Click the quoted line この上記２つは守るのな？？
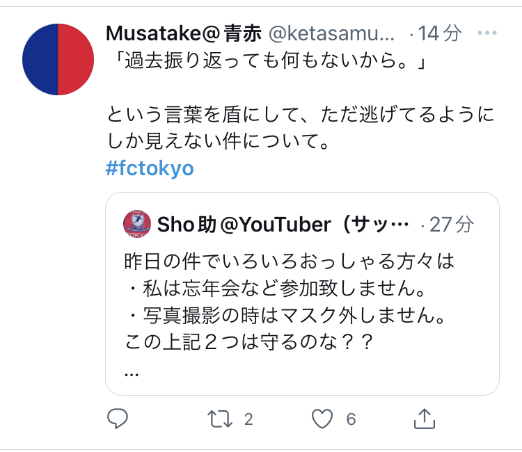The image size is (522, 452). click(x=249, y=343)
